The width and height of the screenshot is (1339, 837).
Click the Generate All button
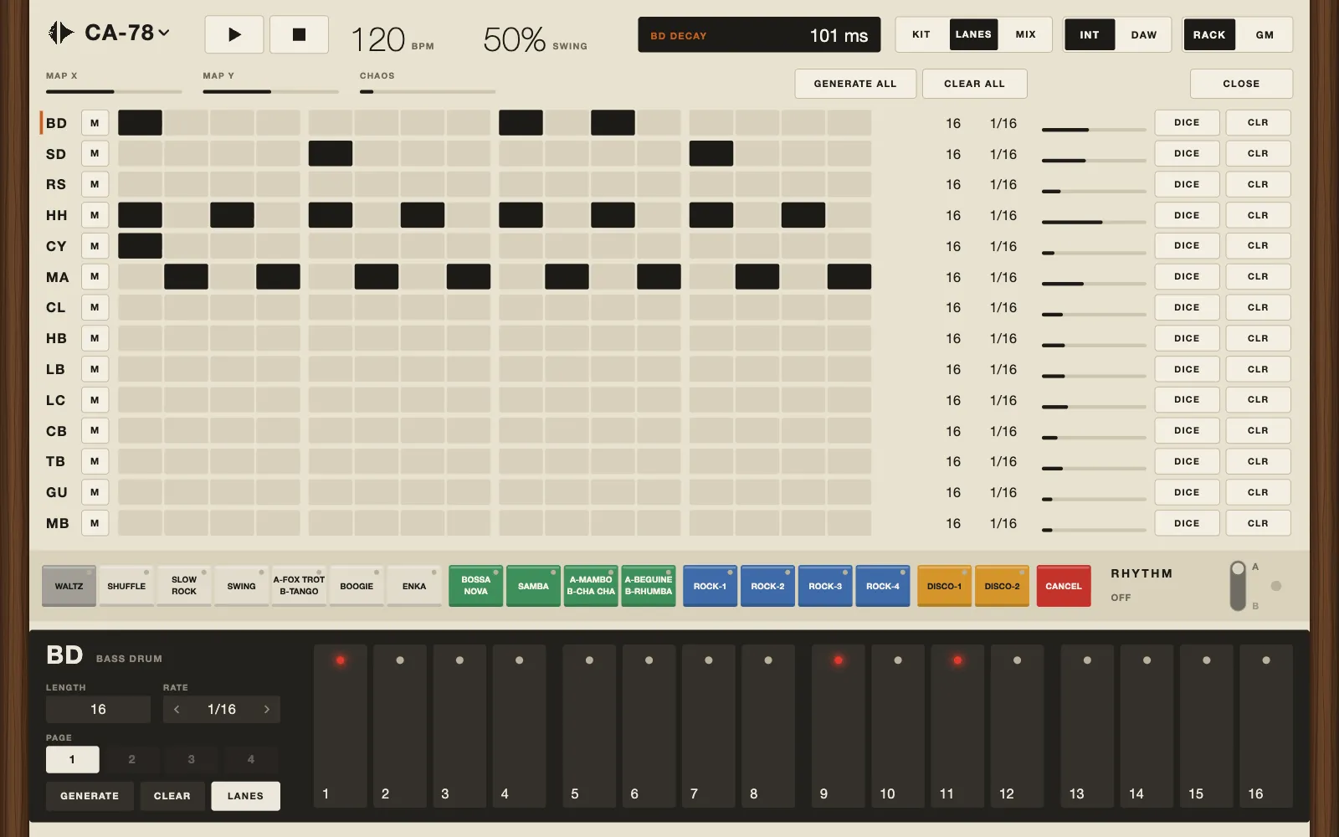(855, 84)
